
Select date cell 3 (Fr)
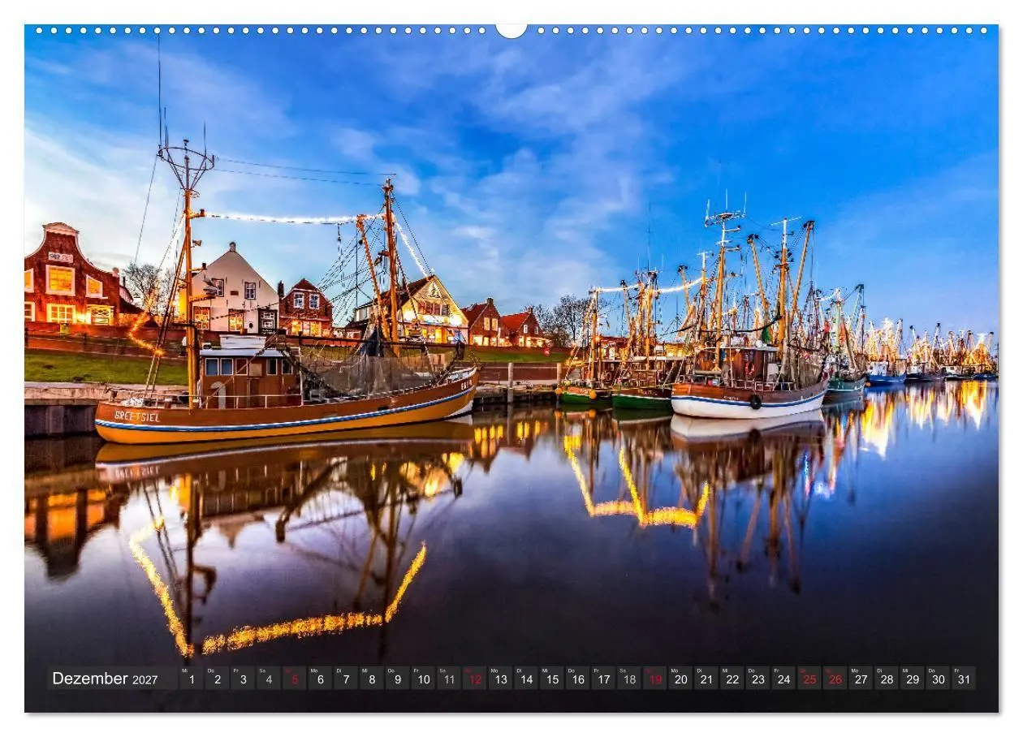(x=243, y=679)
